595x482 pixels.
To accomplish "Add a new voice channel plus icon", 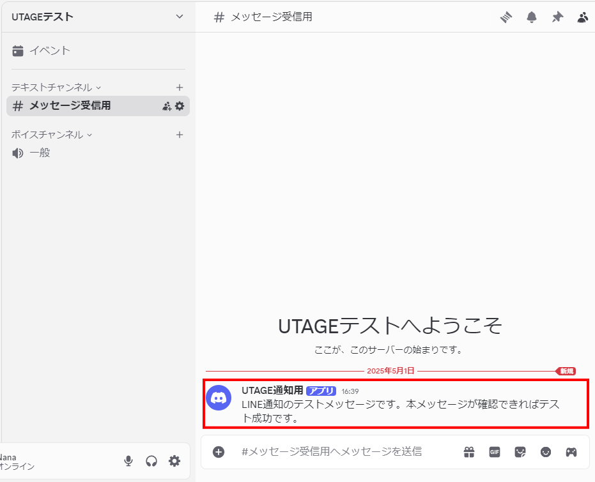I will (180, 135).
